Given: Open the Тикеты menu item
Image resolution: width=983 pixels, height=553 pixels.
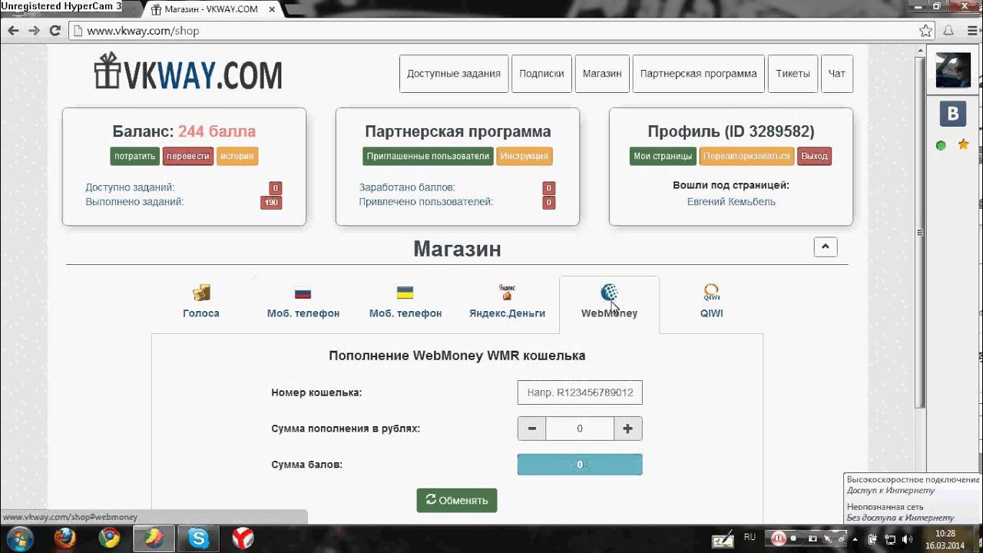Looking at the screenshot, I should click(793, 74).
